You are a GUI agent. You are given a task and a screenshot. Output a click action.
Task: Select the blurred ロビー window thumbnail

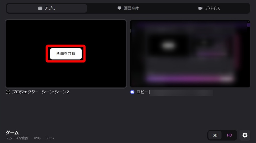(190, 54)
